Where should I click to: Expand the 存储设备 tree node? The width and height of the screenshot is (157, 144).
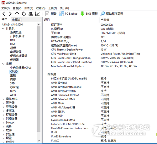pyautogui.click(x=3, y=115)
